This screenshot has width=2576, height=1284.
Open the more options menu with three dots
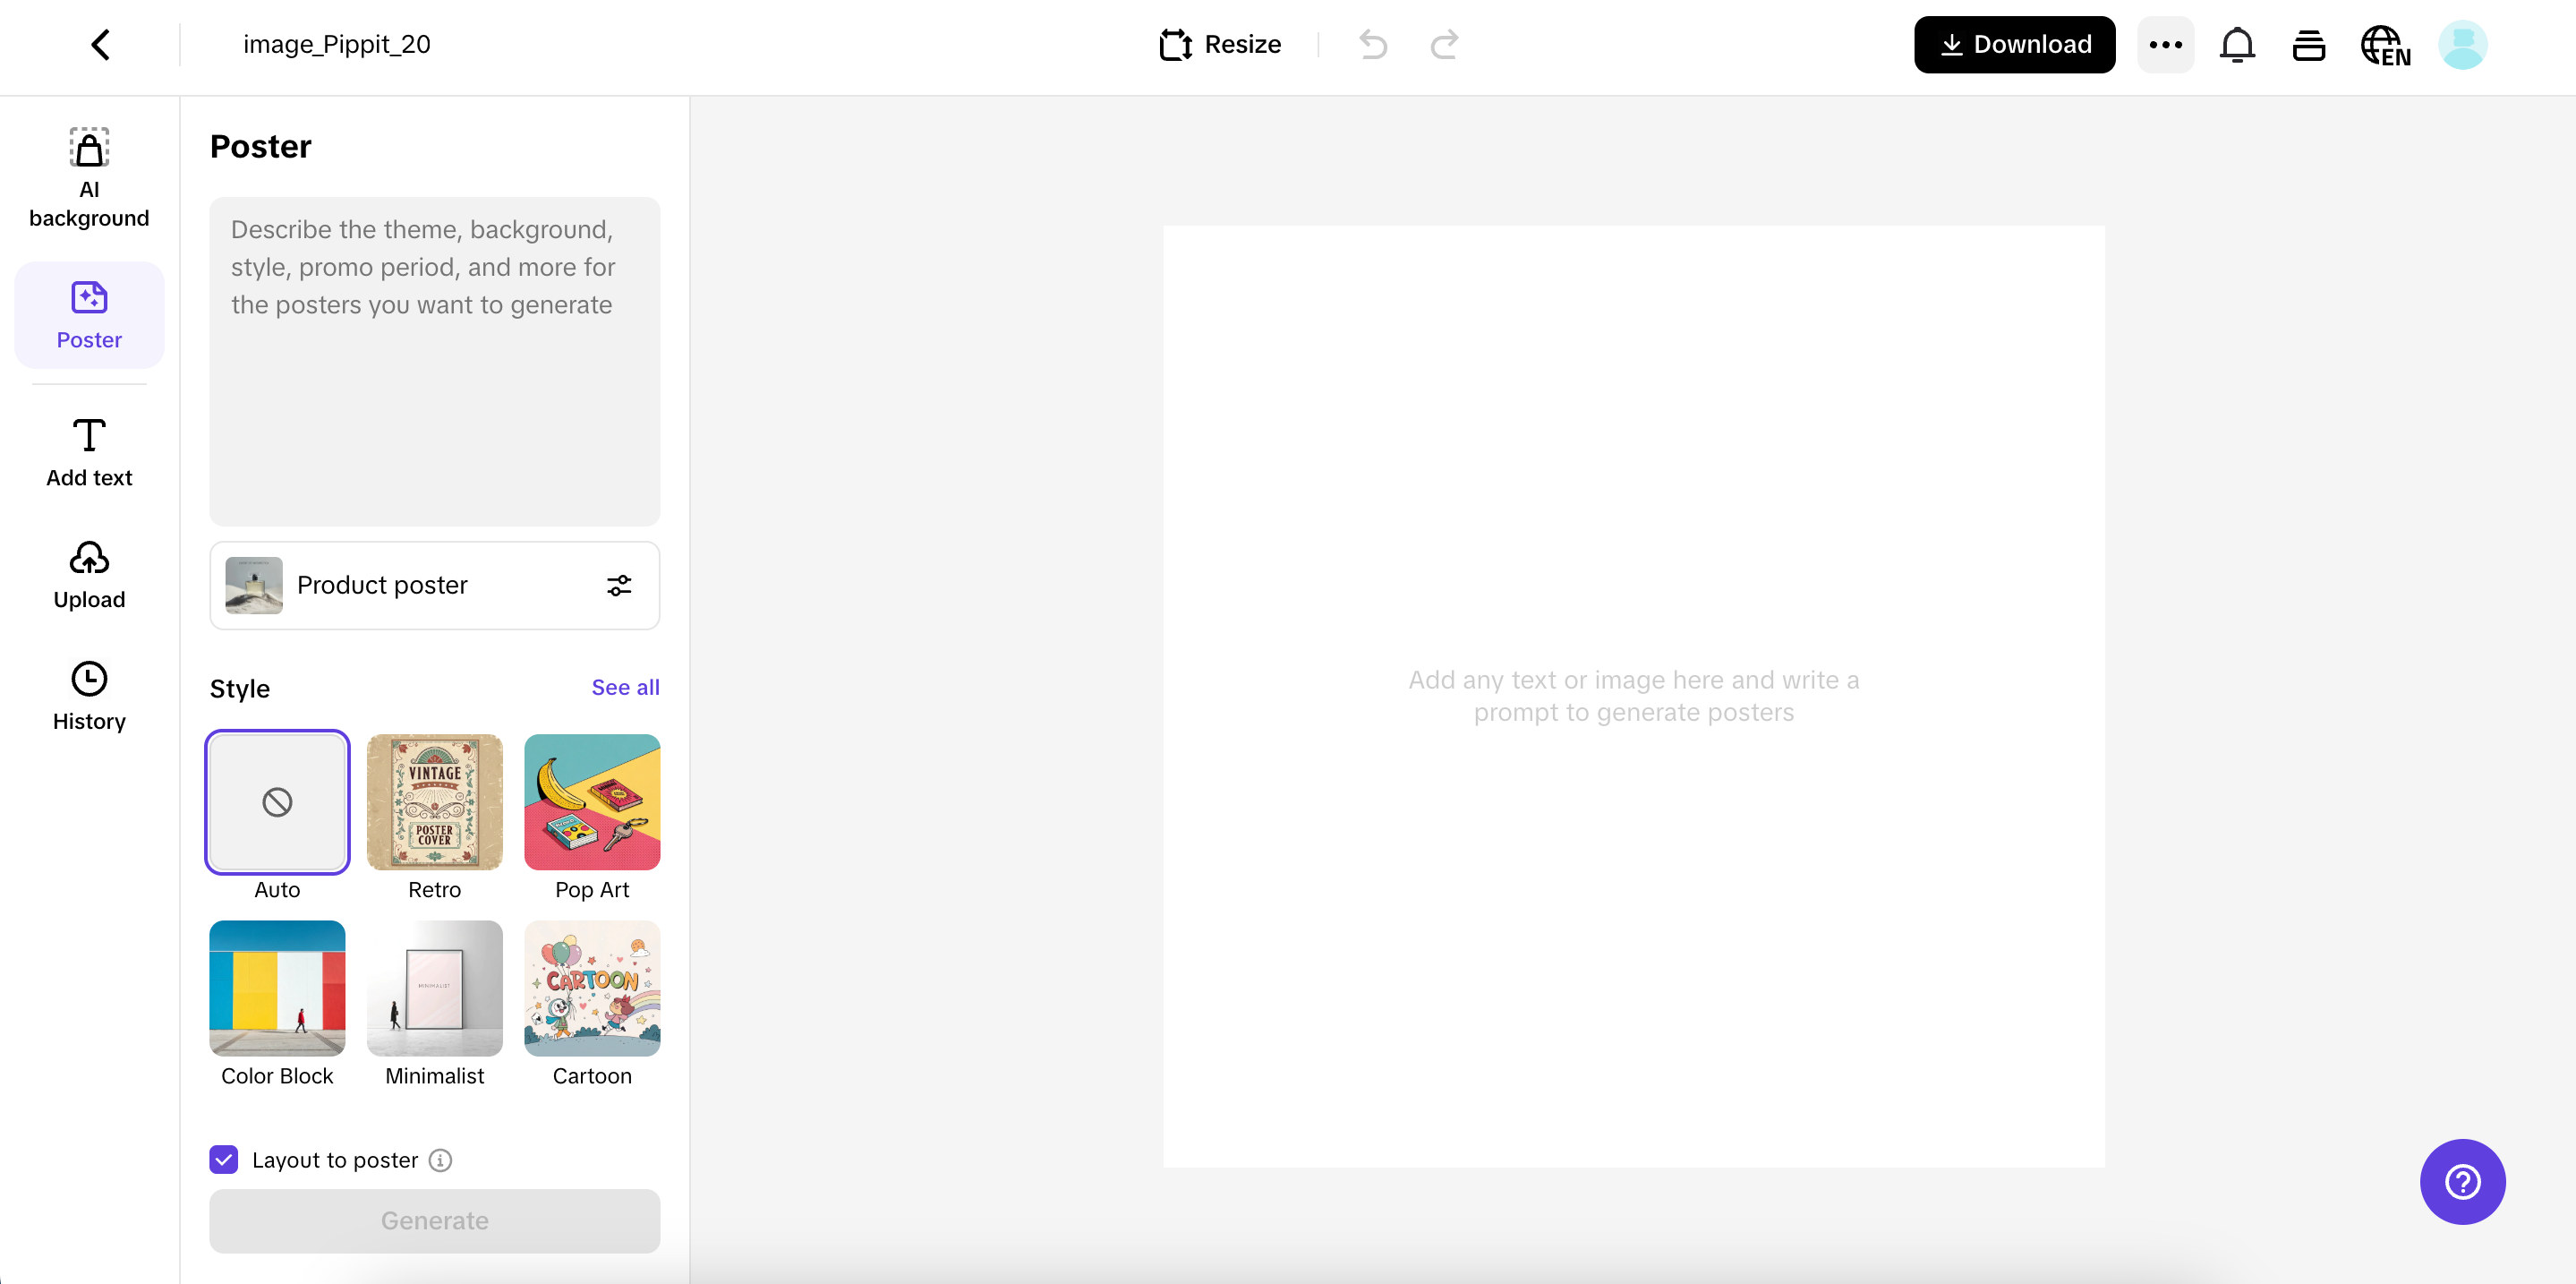click(x=2166, y=45)
